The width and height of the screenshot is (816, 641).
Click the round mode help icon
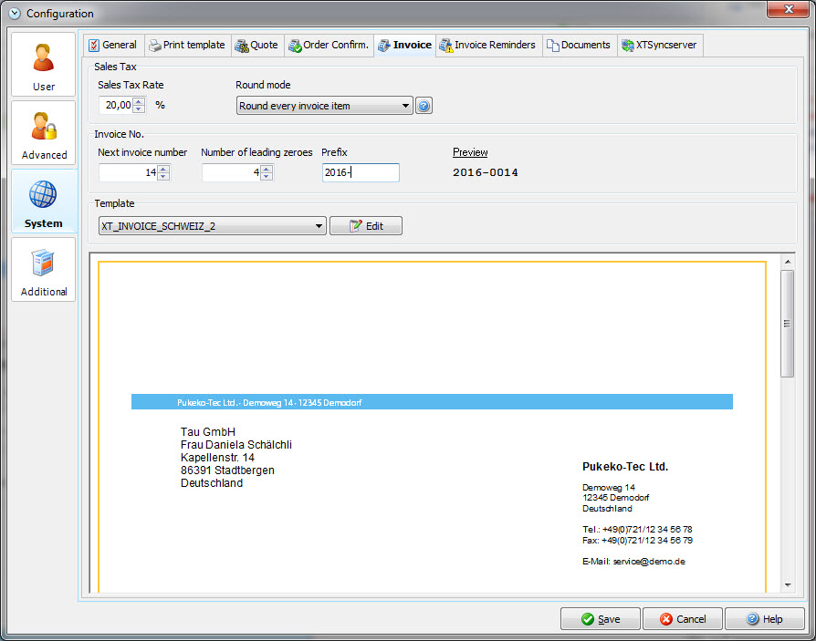pos(424,106)
